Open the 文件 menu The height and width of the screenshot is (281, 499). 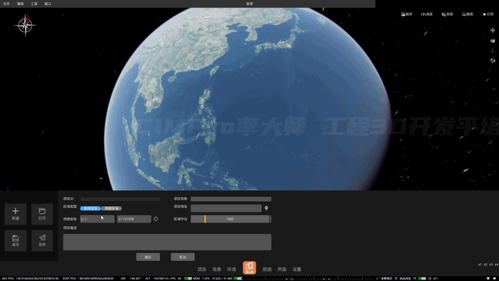pyautogui.click(x=6, y=4)
